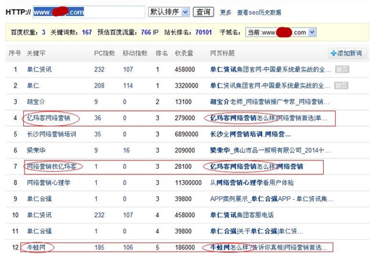Screen dimensions: 387x260
Task: Click 收录量 value 6890000
Action: pyautogui.click(x=187, y=134)
